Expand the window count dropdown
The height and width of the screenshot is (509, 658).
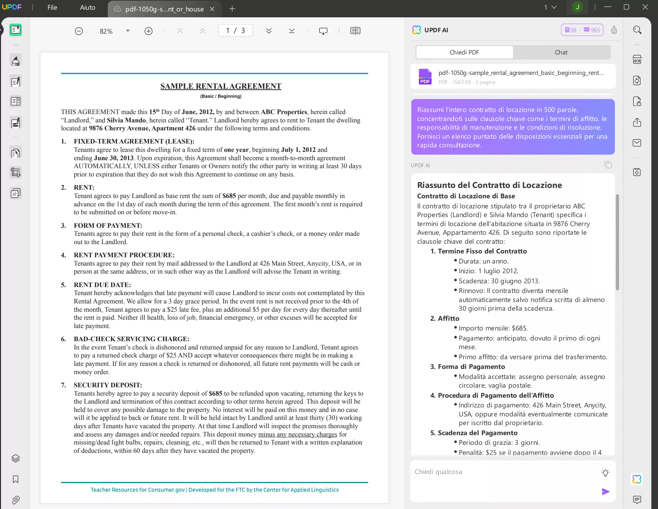click(x=550, y=7)
